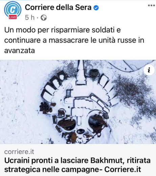Click the 'C' logo inside the avatar circle
This screenshot has width=156, height=176.
pyautogui.click(x=13, y=10)
